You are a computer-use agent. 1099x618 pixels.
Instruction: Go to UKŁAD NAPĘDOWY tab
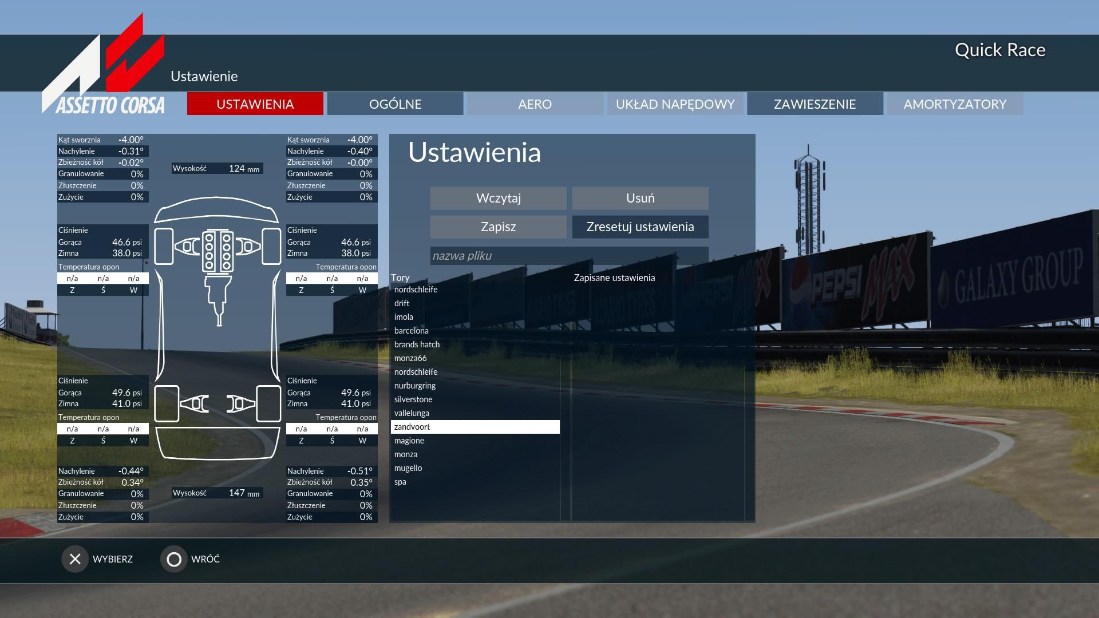675,104
